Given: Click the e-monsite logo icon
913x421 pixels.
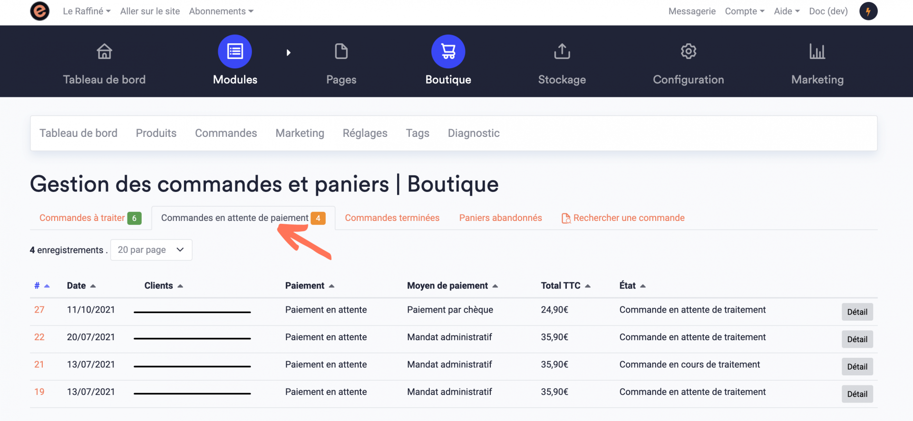Looking at the screenshot, I should 39,11.
